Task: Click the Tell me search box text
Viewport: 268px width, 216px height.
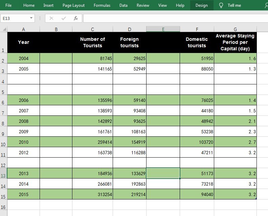Action: tap(234, 5)
